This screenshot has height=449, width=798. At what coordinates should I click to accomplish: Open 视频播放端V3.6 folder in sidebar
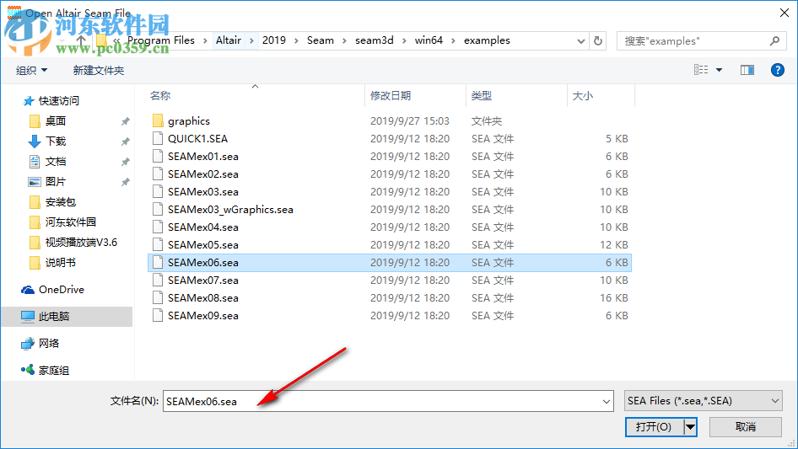[81, 242]
